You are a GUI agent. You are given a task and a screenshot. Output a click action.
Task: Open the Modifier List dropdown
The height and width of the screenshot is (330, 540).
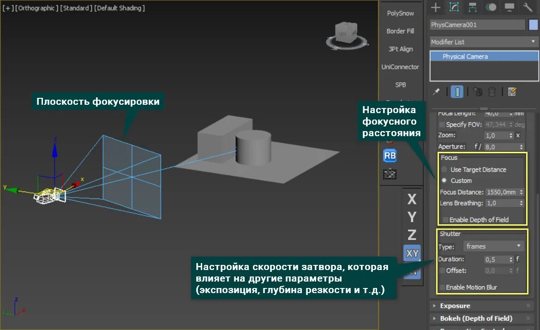point(484,42)
